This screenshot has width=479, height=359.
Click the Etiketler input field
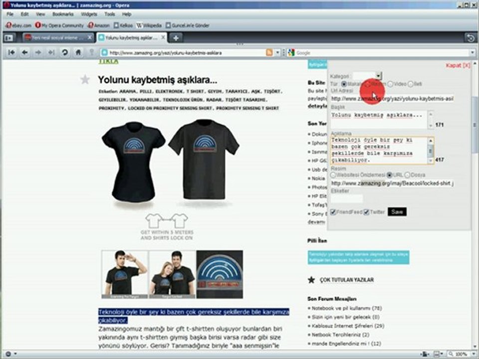pos(347,199)
